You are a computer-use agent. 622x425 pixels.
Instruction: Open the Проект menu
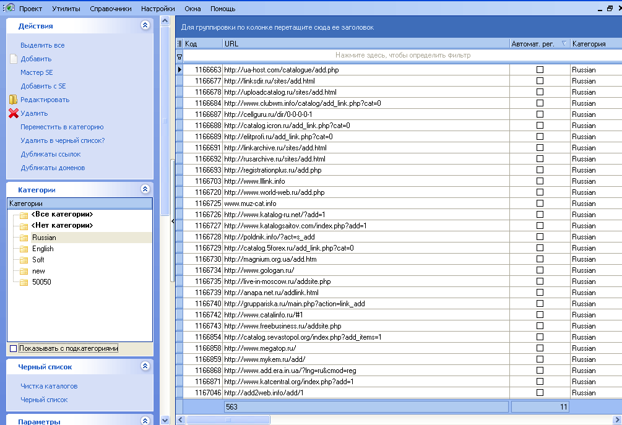click(x=30, y=9)
